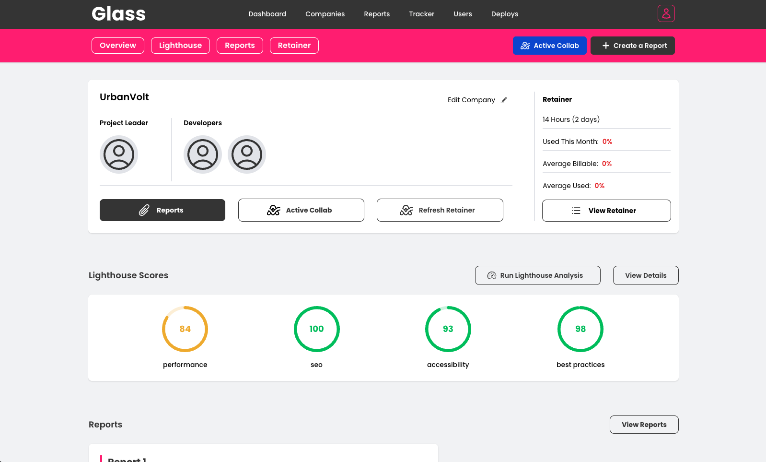Click the seo score circle showing 100

[x=316, y=329]
